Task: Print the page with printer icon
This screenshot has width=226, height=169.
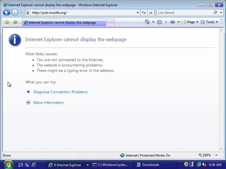Action: tap(173, 22)
